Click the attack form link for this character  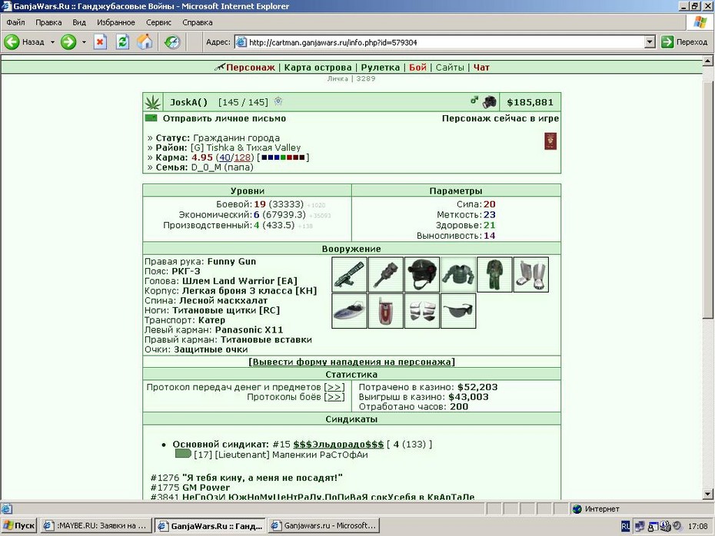[351, 362]
